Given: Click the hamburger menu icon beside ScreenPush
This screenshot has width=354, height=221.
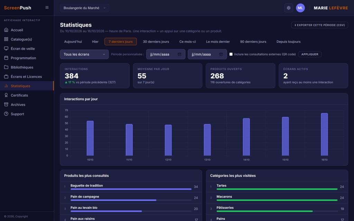Looking at the screenshot, I should pyautogui.click(x=47, y=8).
